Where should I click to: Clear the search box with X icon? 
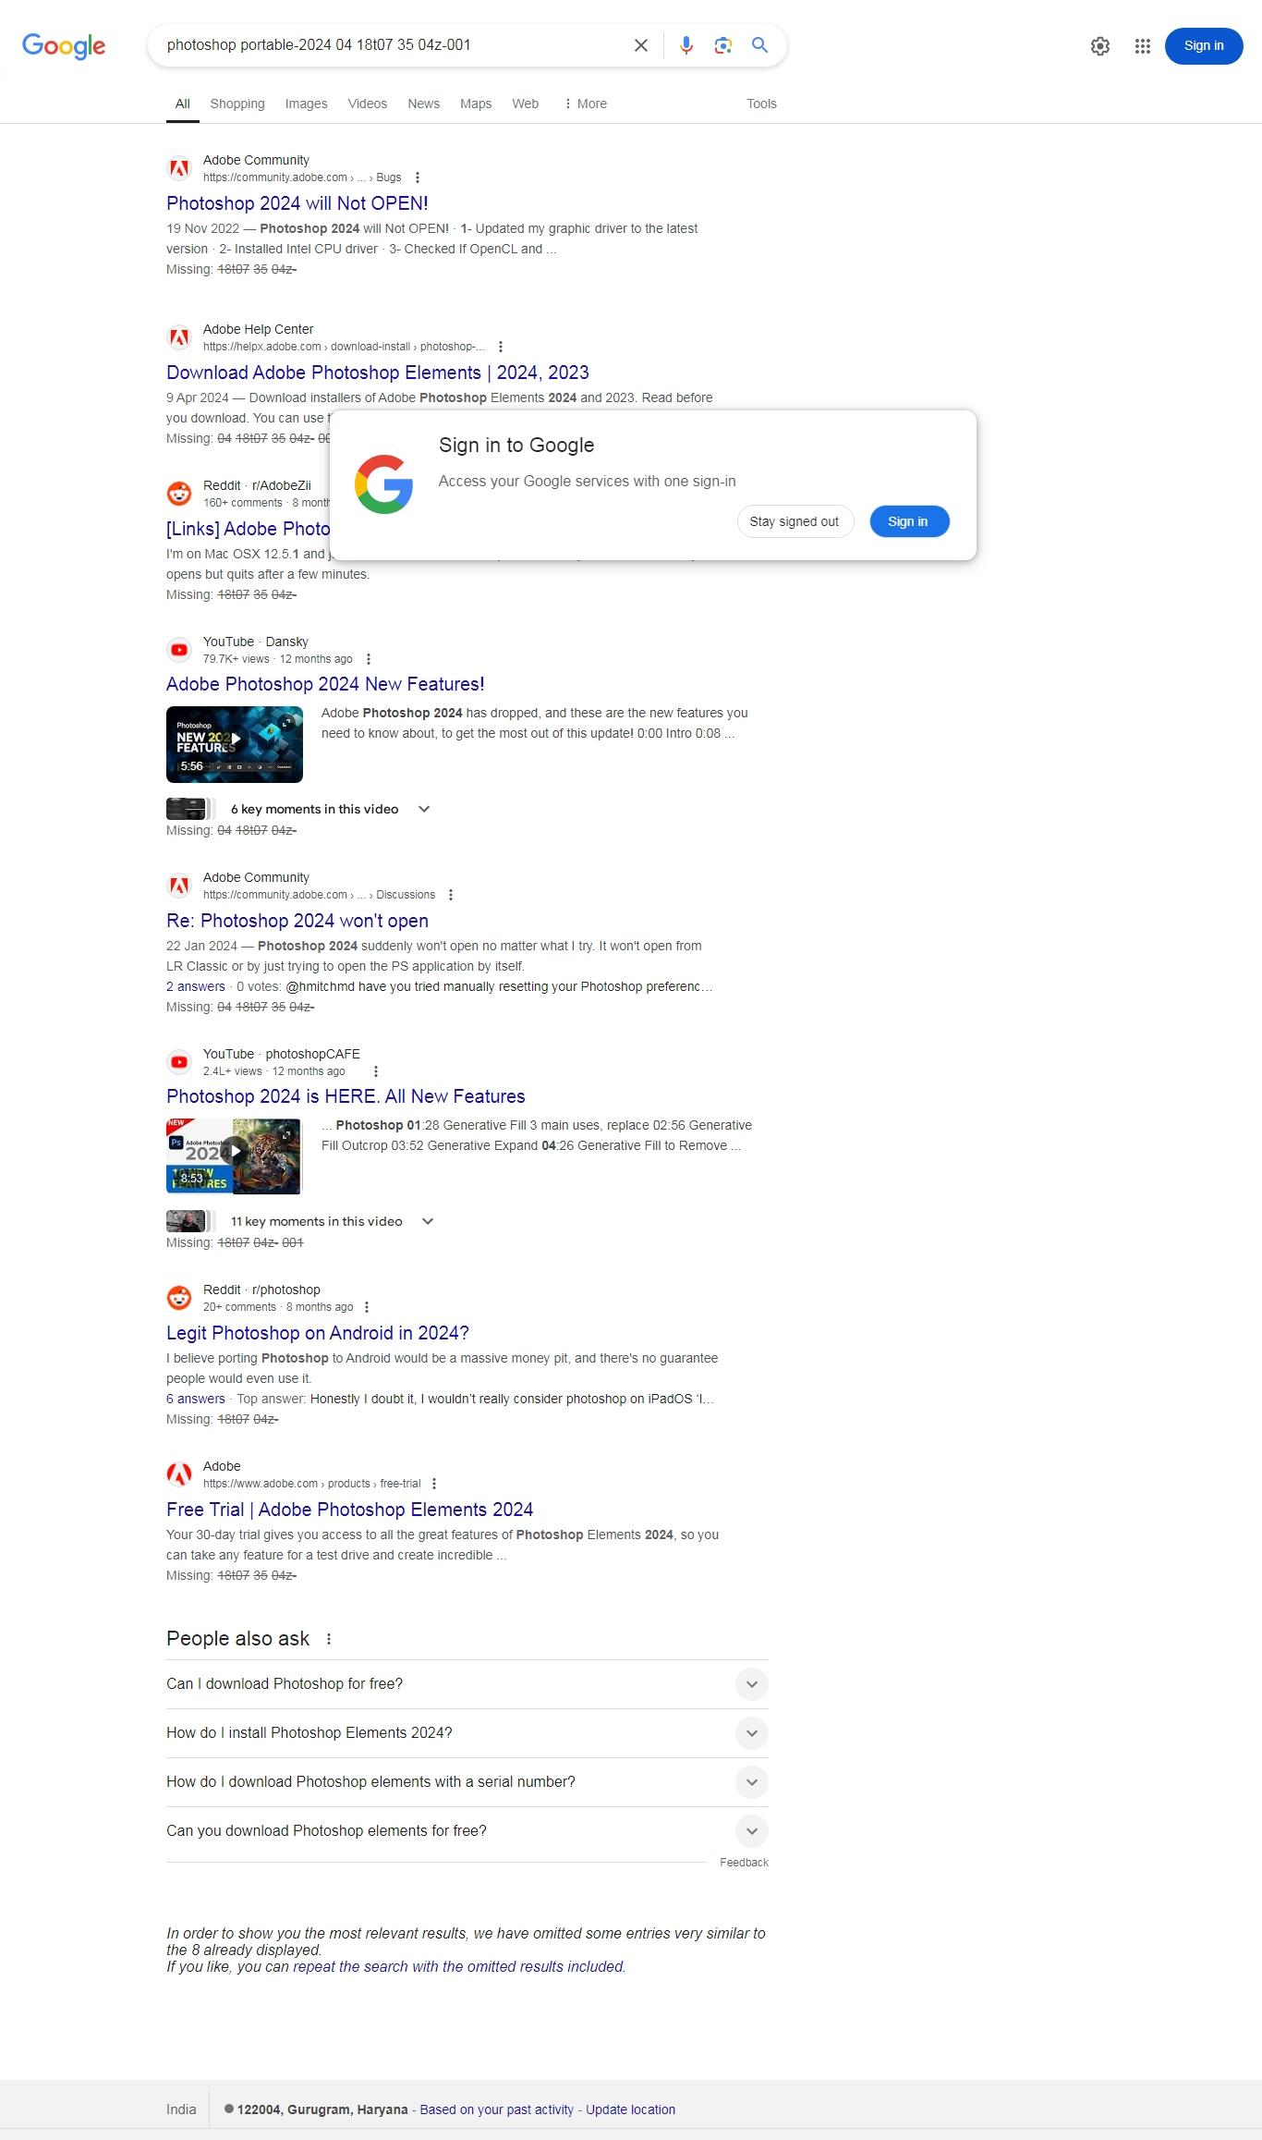pyautogui.click(x=641, y=45)
